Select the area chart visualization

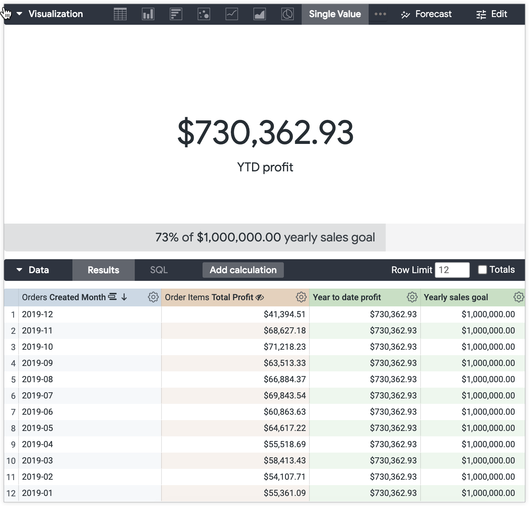tap(259, 14)
